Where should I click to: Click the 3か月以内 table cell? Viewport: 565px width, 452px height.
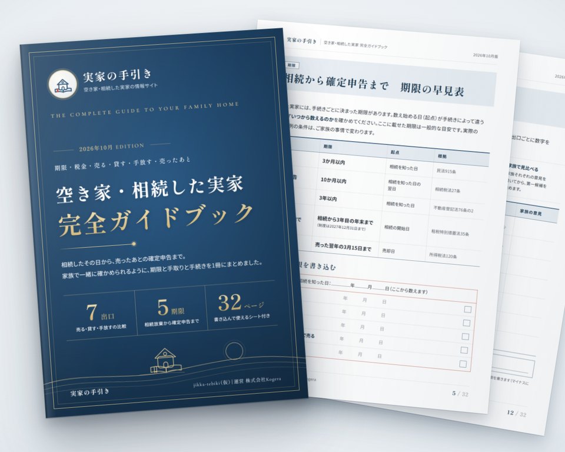[334, 162]
